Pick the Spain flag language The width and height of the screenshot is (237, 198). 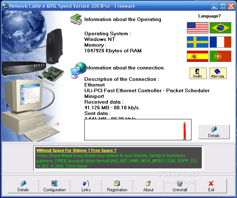(x=197, y=56)
